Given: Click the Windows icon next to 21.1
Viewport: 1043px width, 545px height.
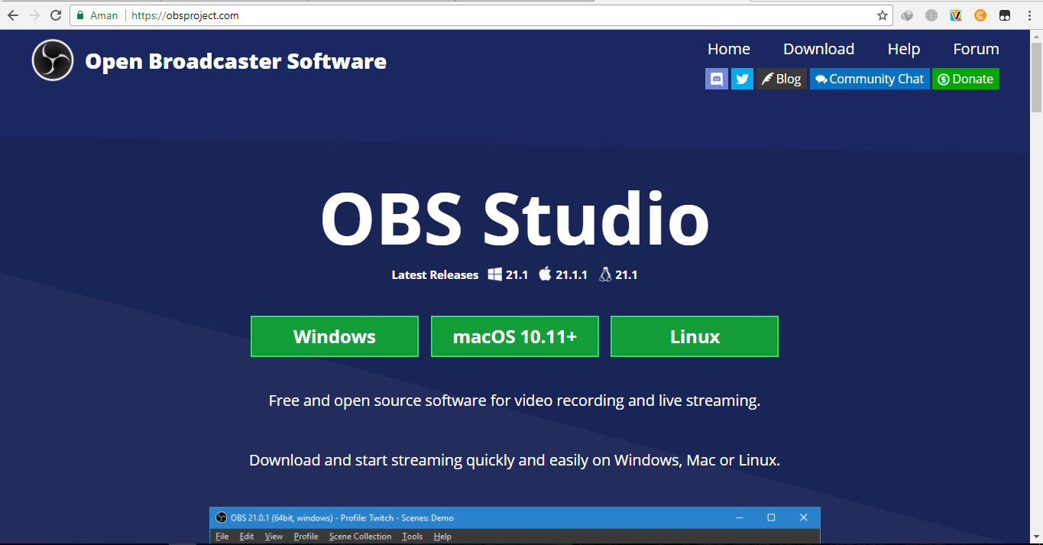Looking at the screenshot, I should click(493, 274).
